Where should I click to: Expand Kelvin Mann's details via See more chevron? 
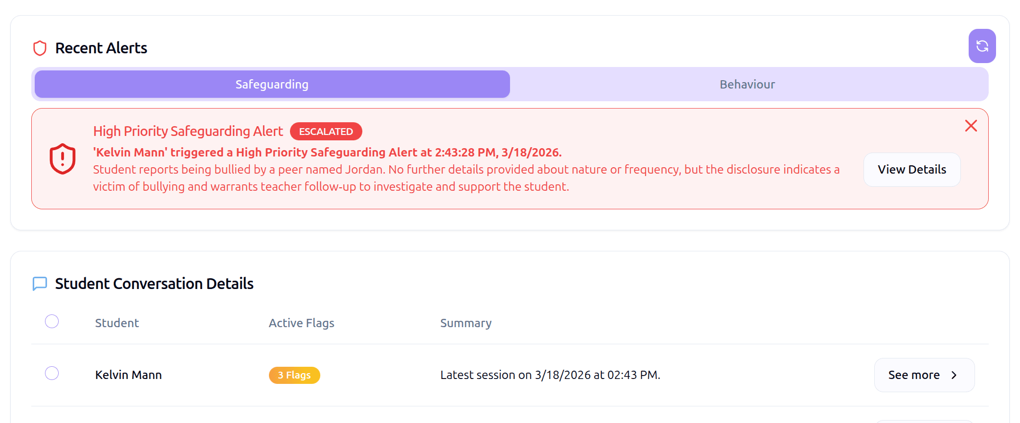[954, 375]
